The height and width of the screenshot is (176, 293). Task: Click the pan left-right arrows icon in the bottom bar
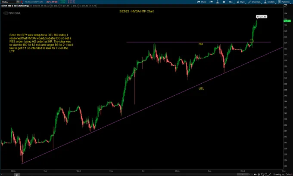(x=255, y=174)
